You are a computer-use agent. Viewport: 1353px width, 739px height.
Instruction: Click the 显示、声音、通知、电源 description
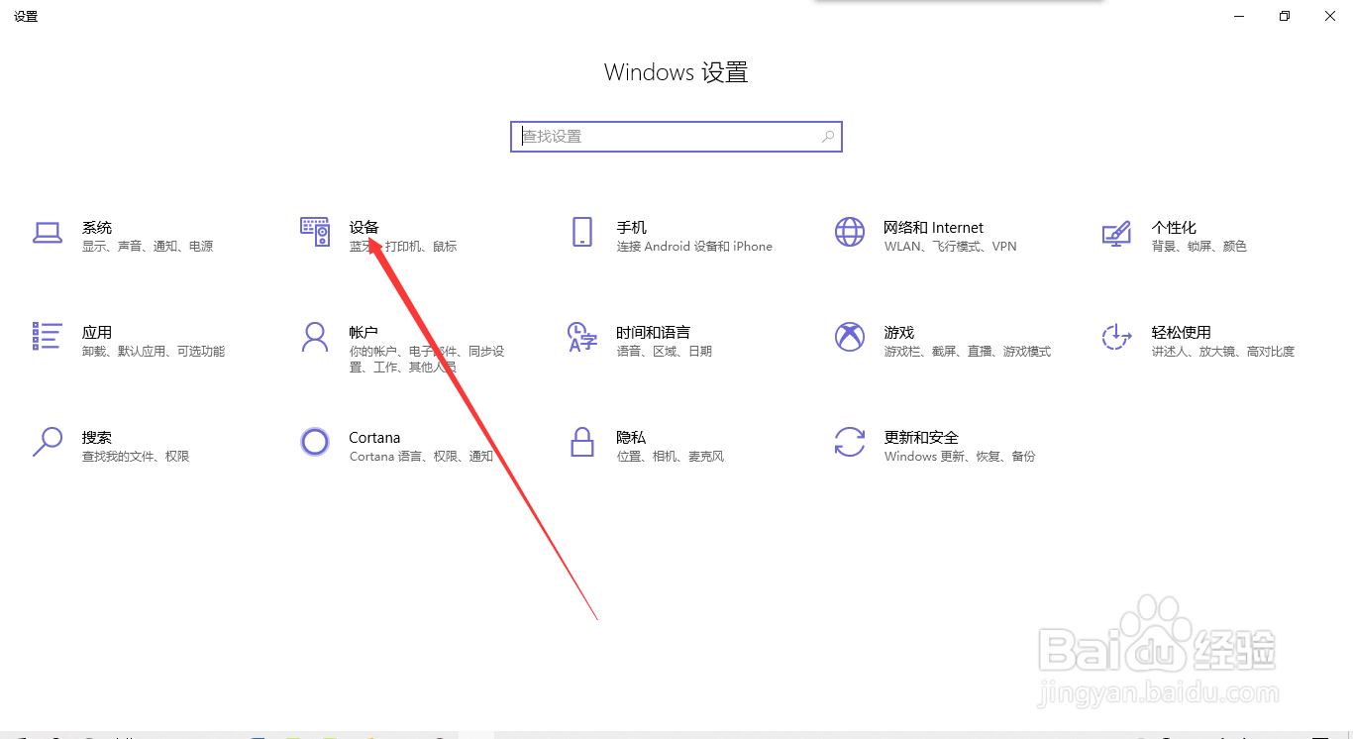(148, 247)
